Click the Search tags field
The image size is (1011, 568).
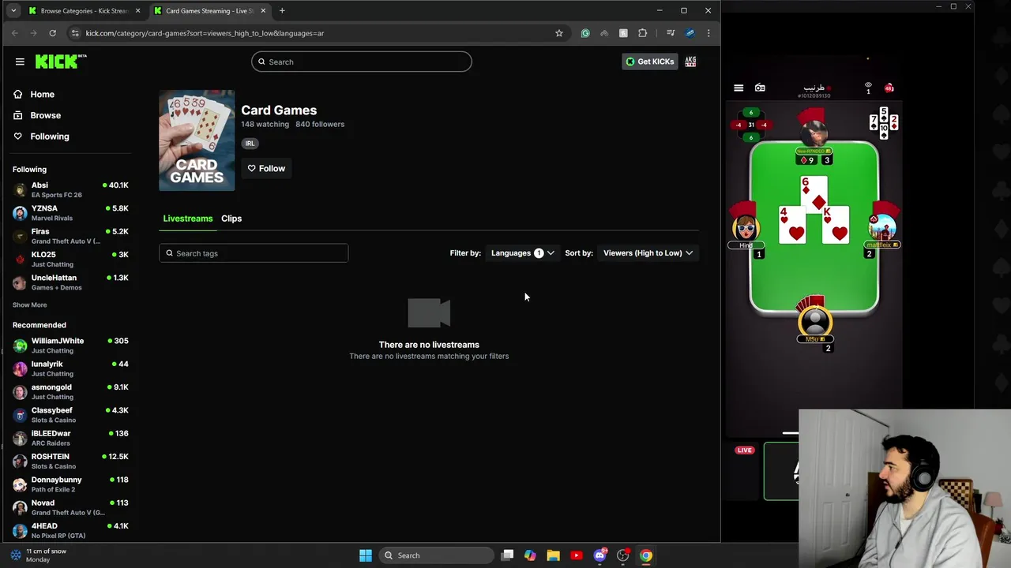(254, 253)
